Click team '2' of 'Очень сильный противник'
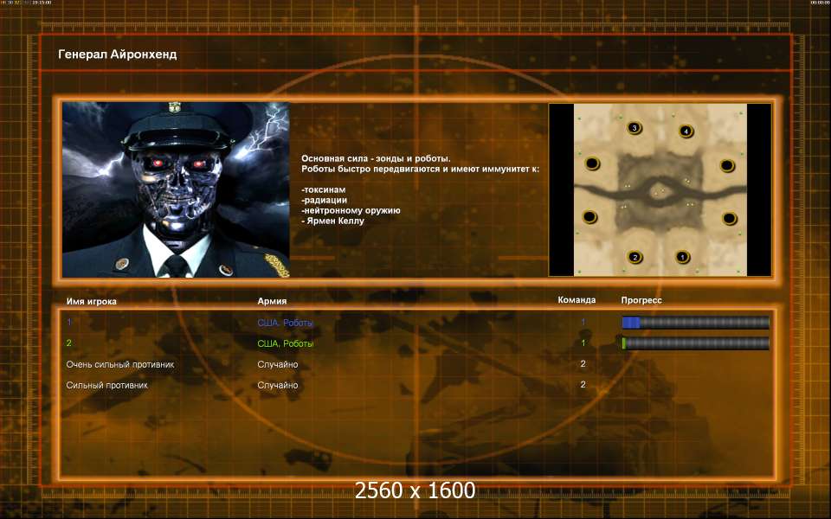 (x=583, y=364)
